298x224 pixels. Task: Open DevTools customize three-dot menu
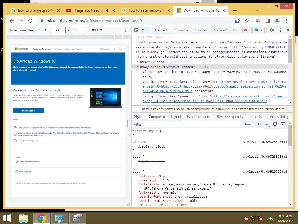(x=280, y=30)
